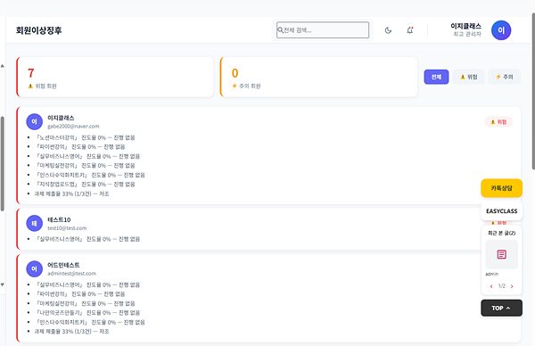This screenshot has width=535, height=346.
Task: Click 과제 제출율 33% row in 이지클래스 card
Action: pyautogui.click(x=71, y=194)
